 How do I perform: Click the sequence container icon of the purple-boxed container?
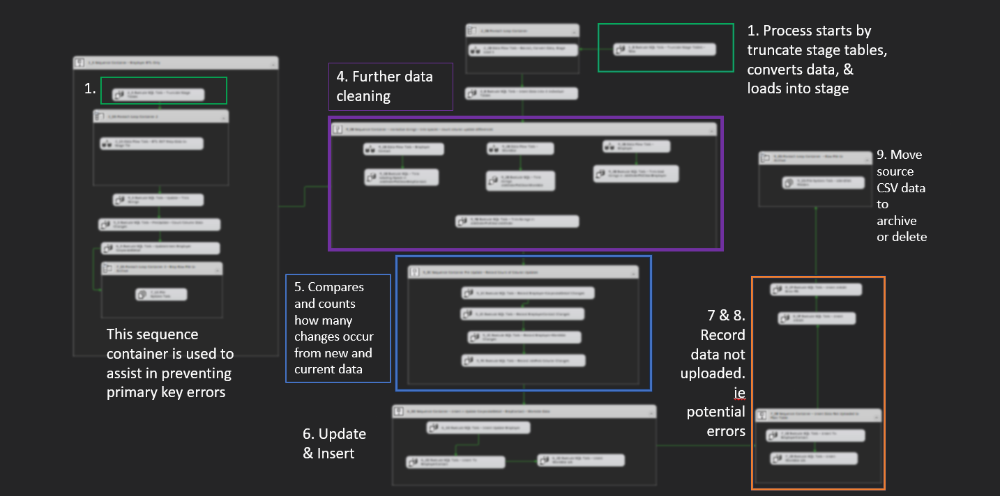pyautogui.click(x=338, y=129)
